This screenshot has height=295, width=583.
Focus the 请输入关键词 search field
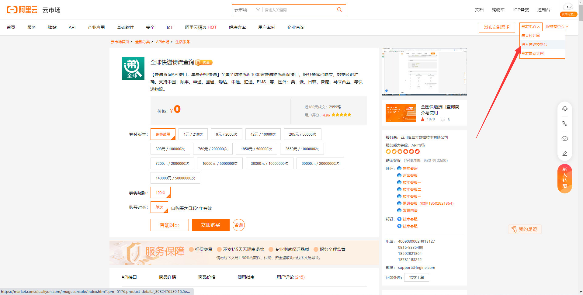pyautogui.click(x=298, y=10)
